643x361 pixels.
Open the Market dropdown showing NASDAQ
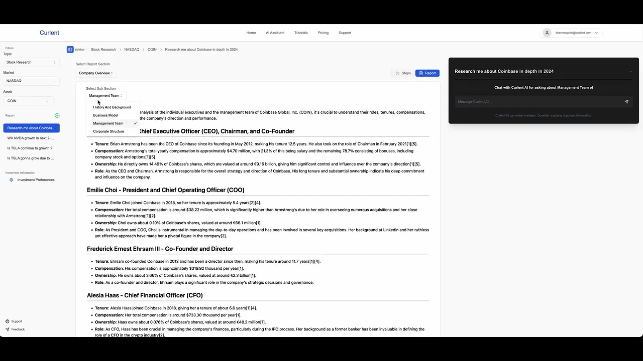click(x=31, y=81)
